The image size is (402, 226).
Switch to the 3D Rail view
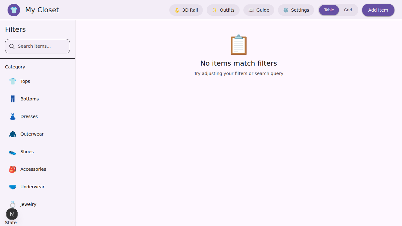tap(186, 10)
